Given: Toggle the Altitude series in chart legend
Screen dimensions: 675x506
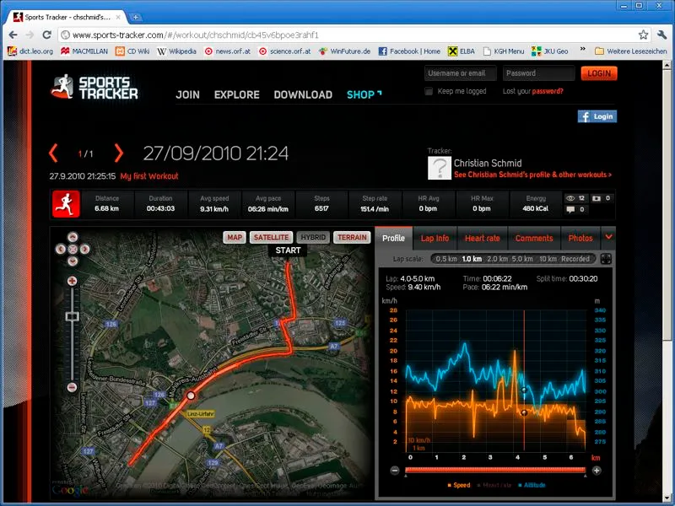Looking at the screenshot, I should pos(532,486).
